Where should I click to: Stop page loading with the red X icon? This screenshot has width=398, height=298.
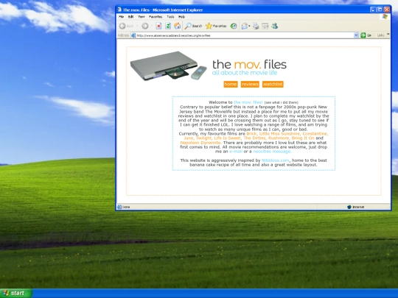point(158,26)
